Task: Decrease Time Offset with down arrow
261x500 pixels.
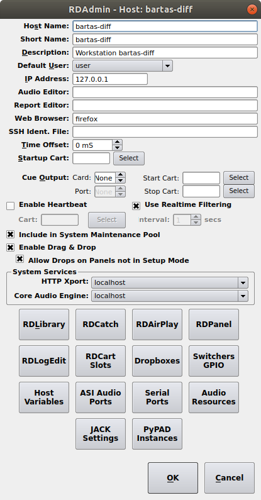Action: [x=118, y=148]
